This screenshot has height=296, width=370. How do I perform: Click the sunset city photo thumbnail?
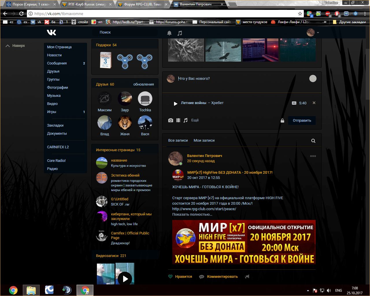[x=261, y=51]
